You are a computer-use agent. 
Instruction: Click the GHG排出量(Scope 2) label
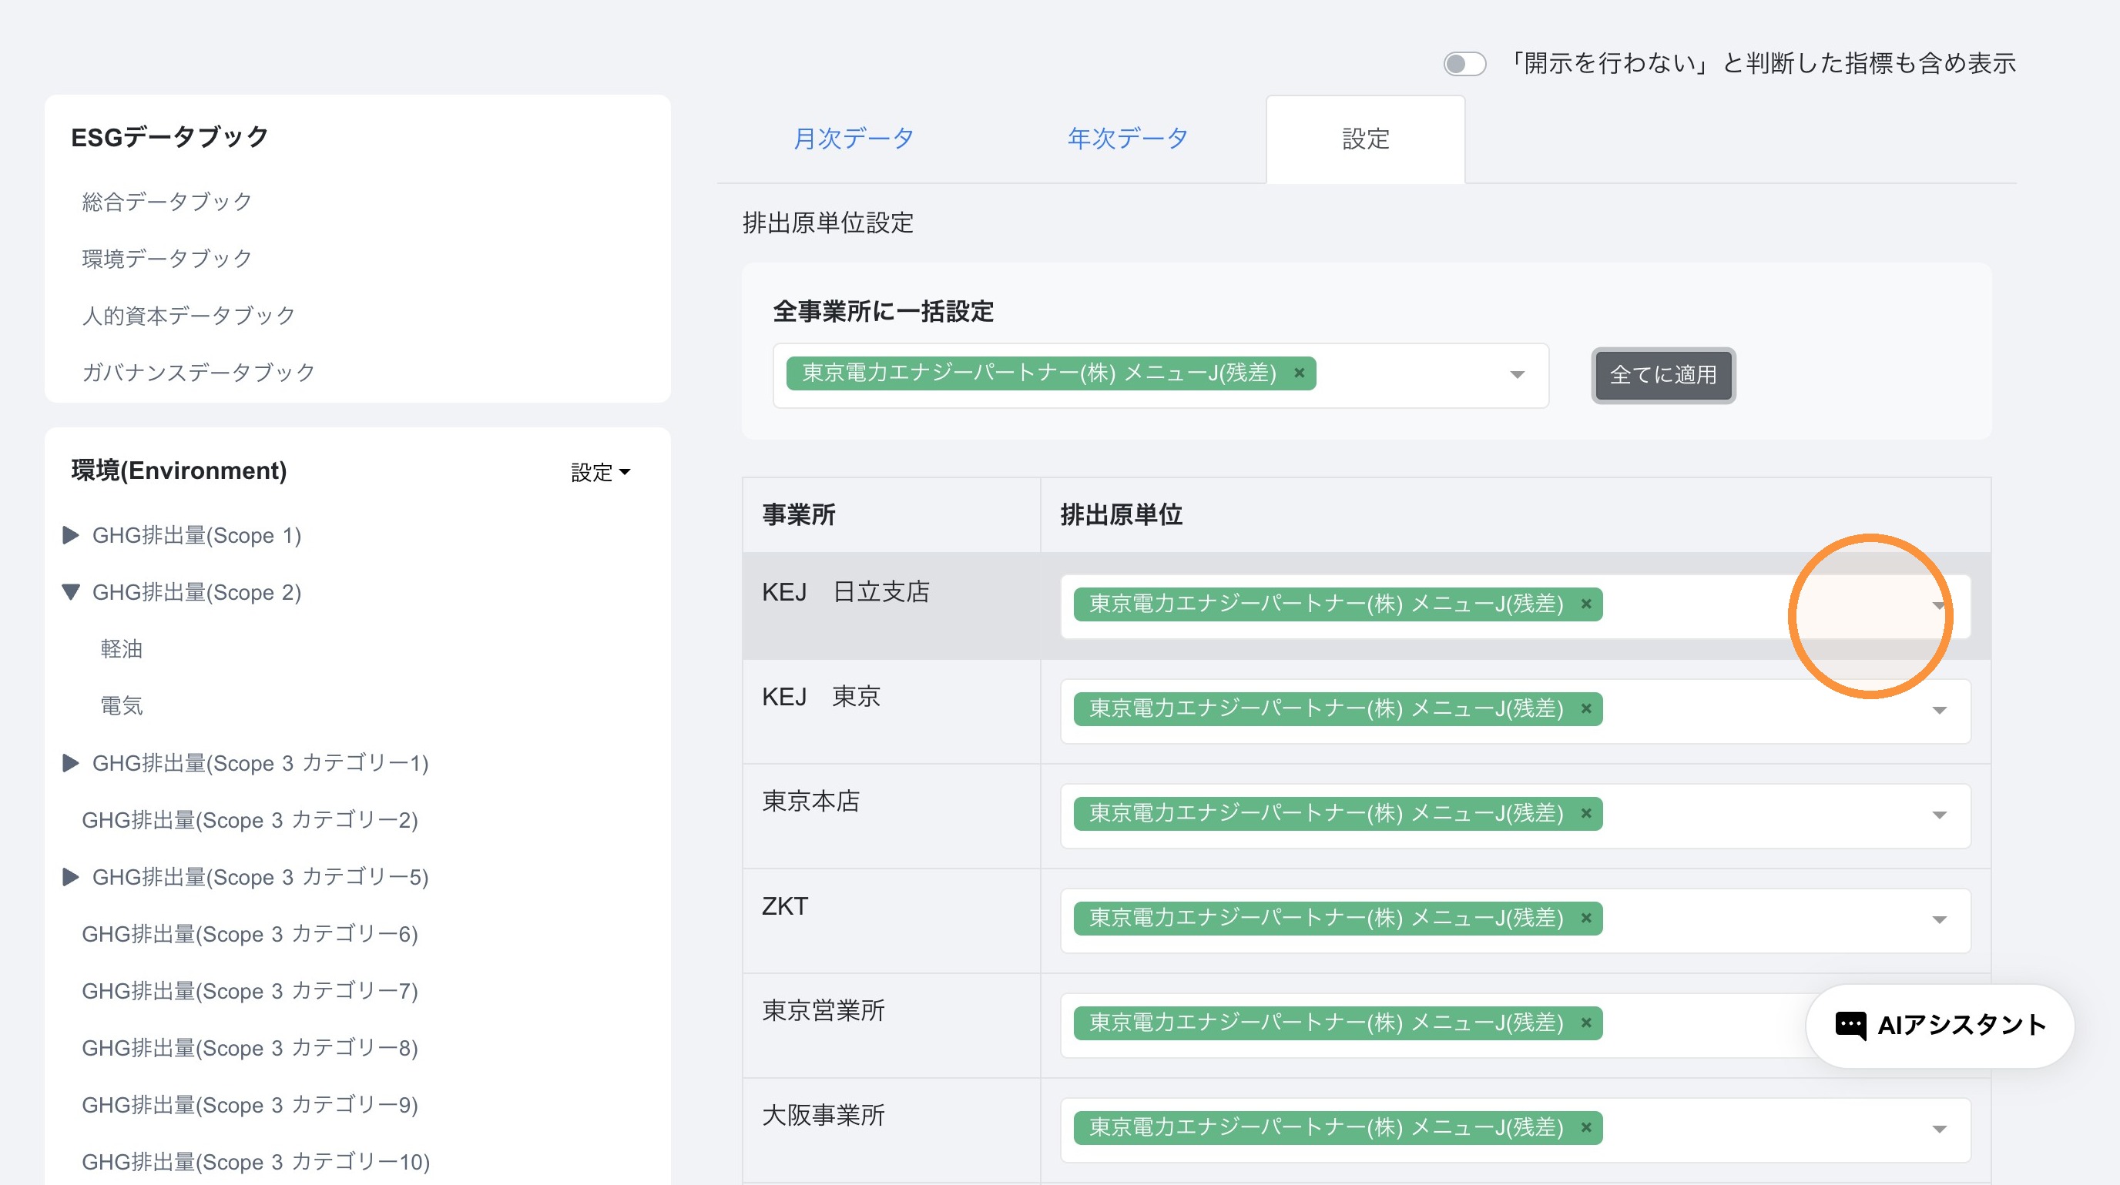196,592
